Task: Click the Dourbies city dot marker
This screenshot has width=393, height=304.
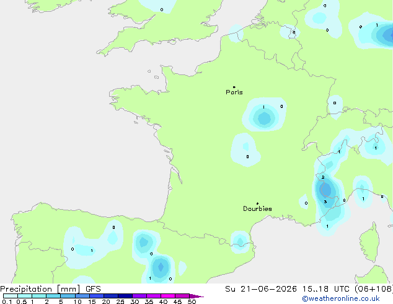Action: tap(257, 203)
